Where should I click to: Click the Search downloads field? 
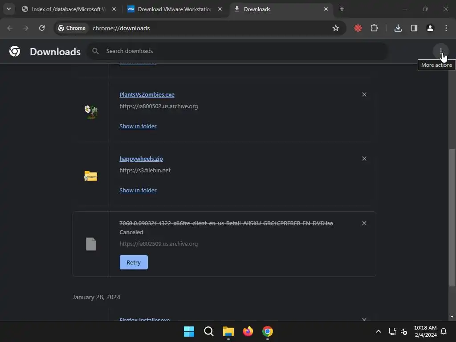pos(237,51)
